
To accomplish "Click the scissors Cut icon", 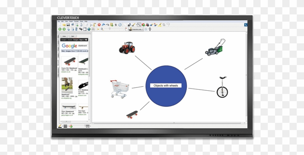I will pos(91,25).
